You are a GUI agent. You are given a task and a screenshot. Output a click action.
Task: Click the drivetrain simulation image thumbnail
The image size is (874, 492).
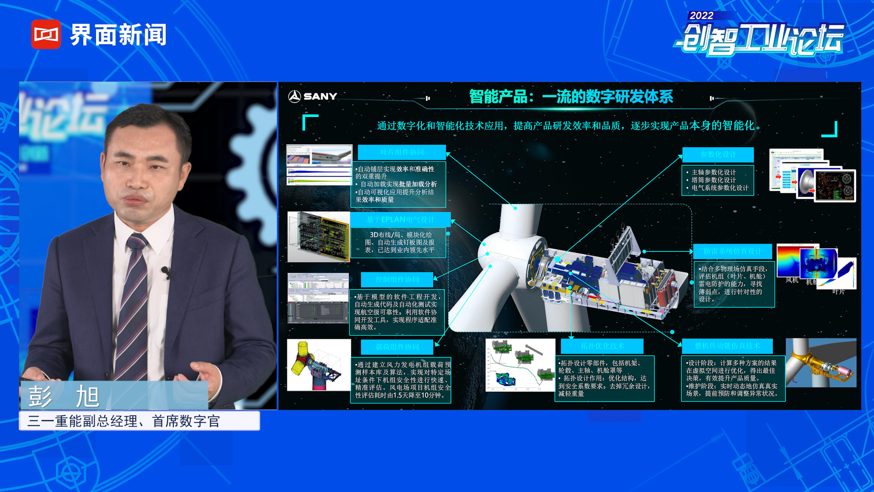(x=821, y=363)
